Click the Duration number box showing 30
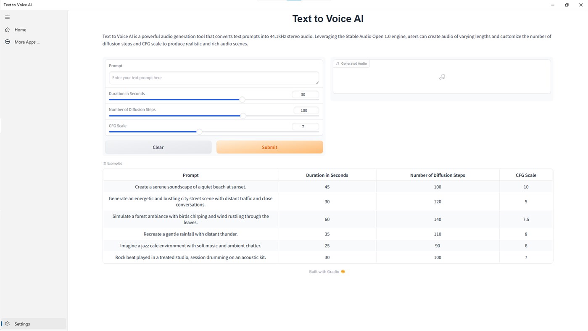This screenshot has height=331, width=588. click(305, 95)
